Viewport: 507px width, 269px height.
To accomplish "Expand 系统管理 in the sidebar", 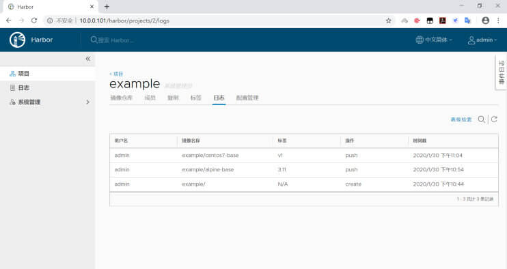I will pos(48,102).
